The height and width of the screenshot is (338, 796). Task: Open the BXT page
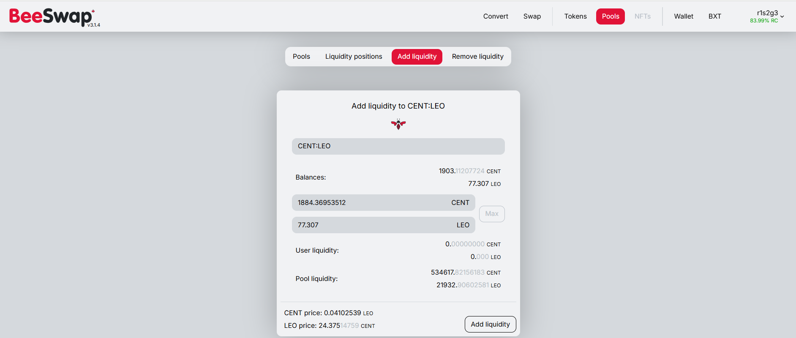tap(715, 16)
